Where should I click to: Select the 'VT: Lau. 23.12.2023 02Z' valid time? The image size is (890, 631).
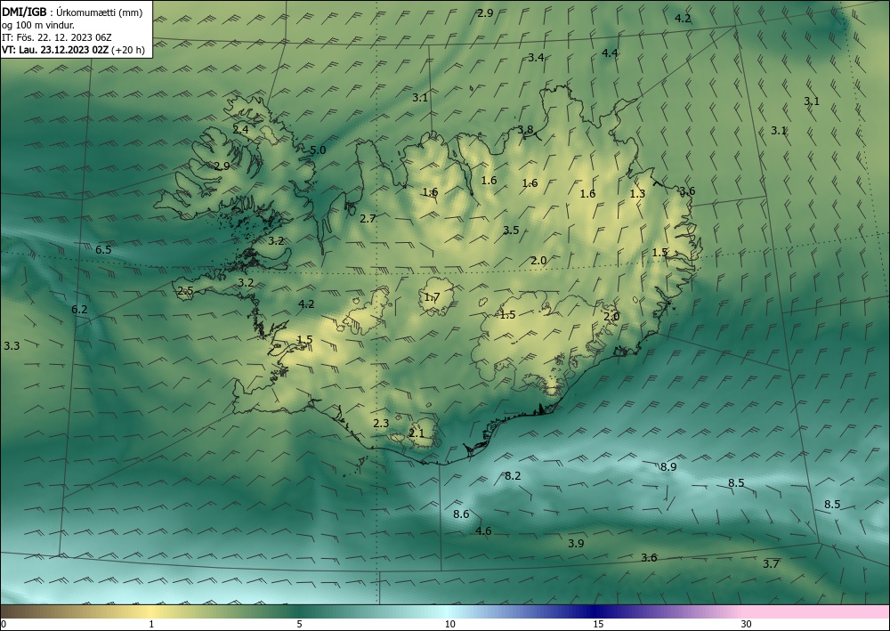coord(55,50)
